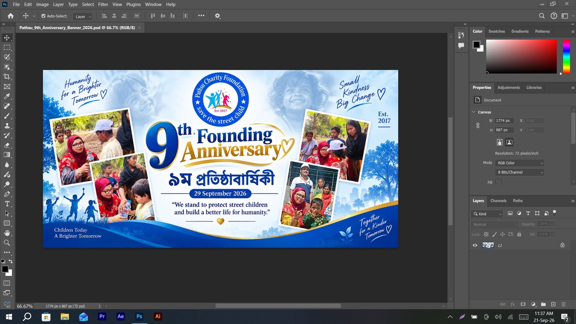The image size is (576, 324).
Task: Switch to the Swatches tab
Action: (x=496, y=31)
